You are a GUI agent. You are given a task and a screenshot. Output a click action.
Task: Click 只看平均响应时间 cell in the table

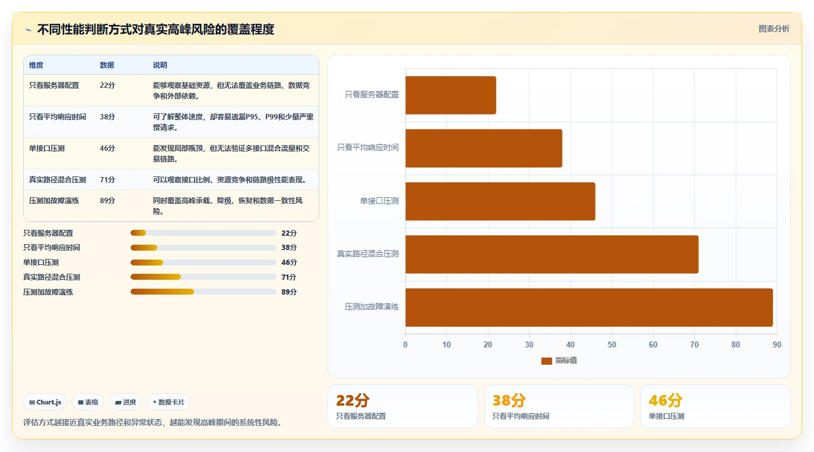click(x=58, y=117)
